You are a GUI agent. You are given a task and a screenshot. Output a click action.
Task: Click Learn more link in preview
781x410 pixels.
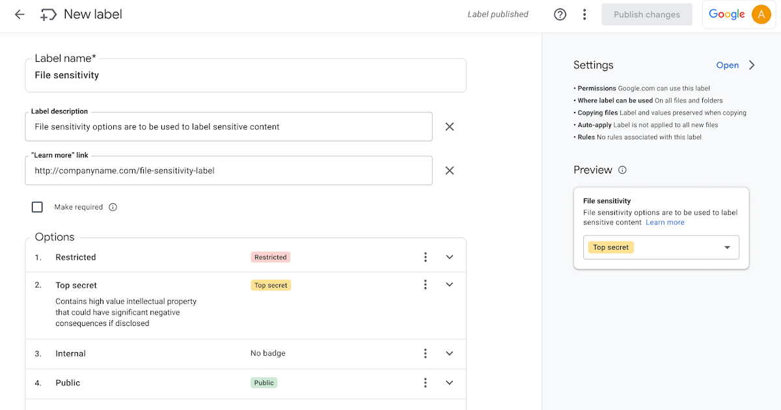pyautogui.click(x=665, y=223)
